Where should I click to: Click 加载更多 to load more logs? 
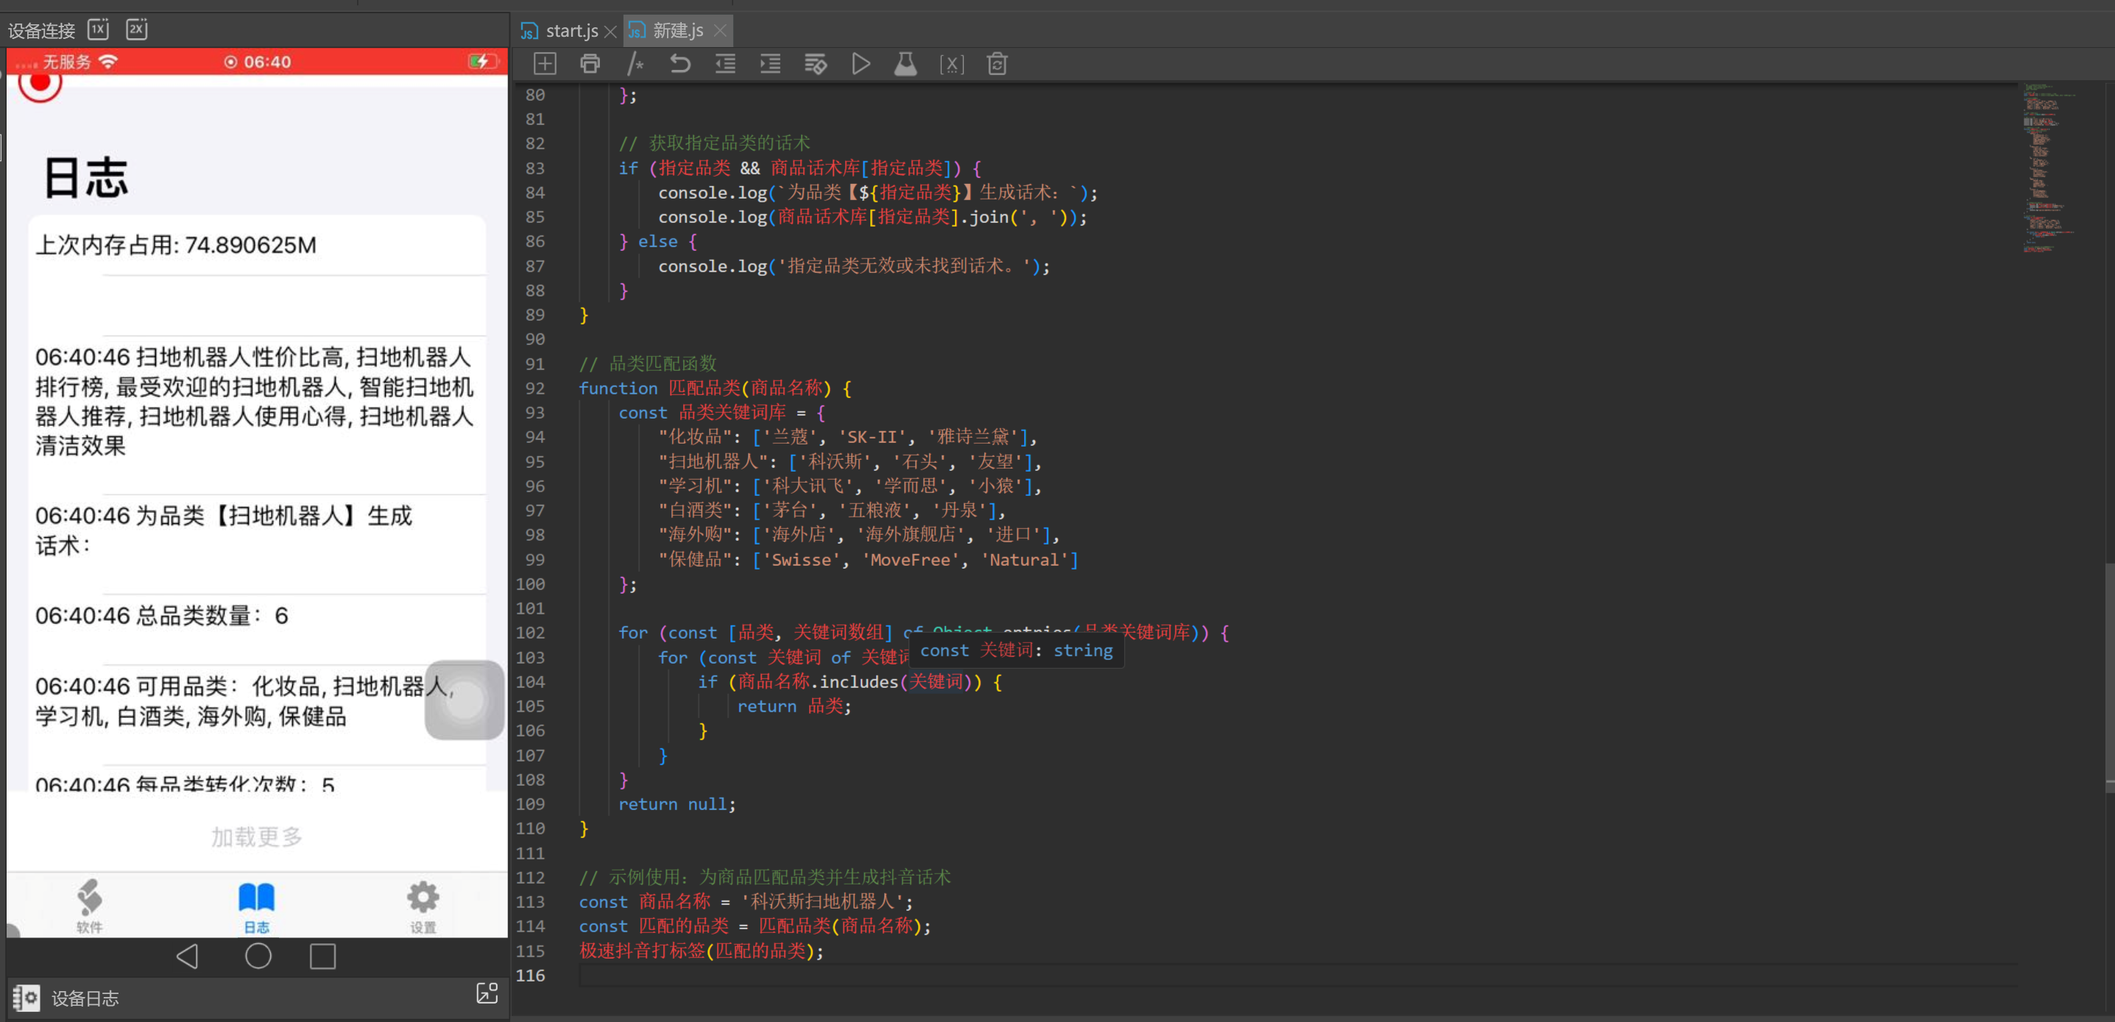[x=257, y=837]
